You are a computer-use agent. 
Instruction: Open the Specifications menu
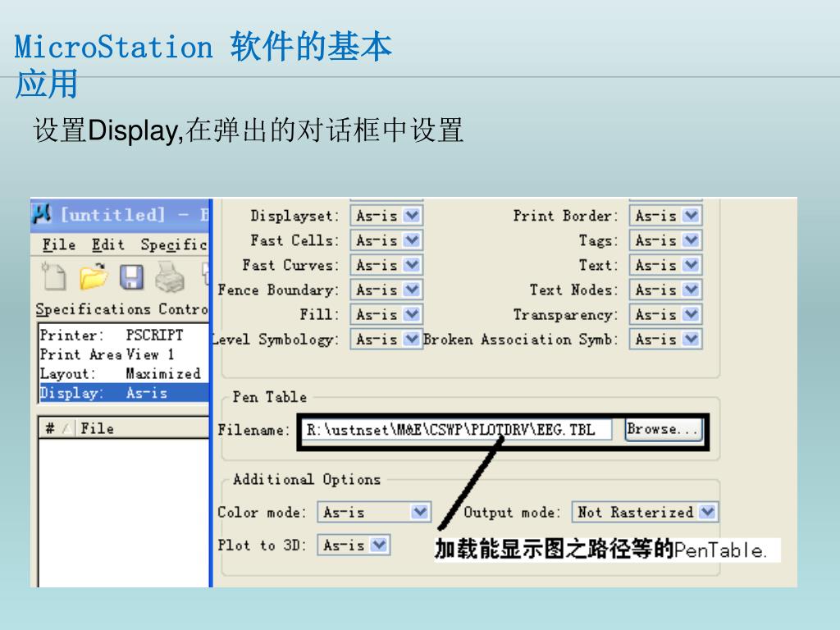point(174,244)
